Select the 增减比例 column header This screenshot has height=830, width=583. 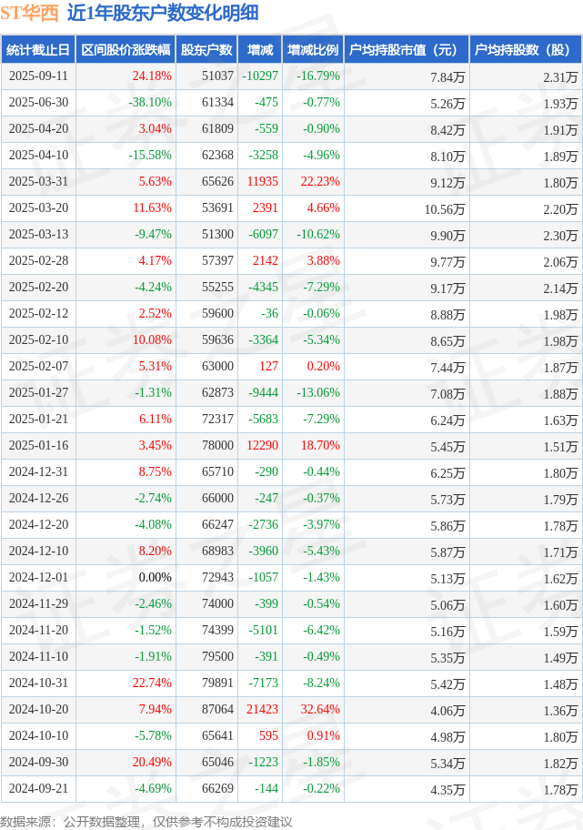point(313,50)
